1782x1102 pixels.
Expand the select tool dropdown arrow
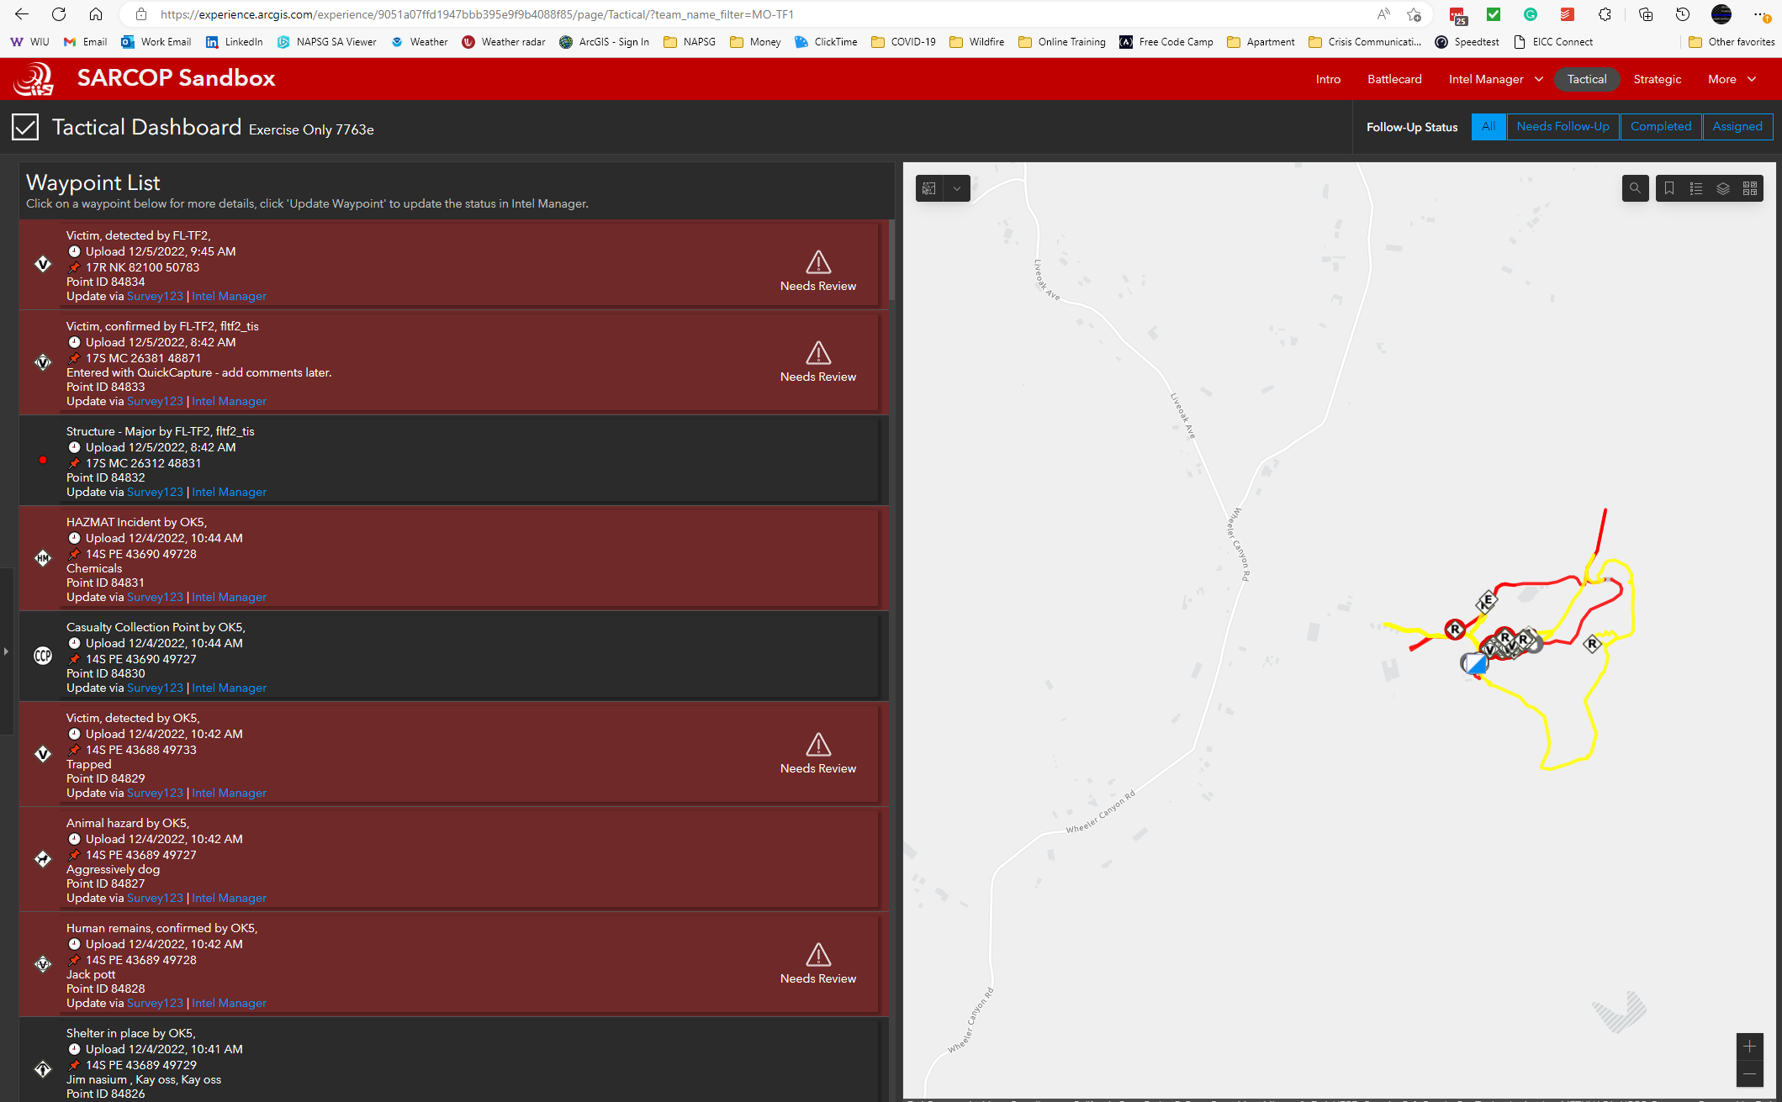pyautogui.click(x=957, y=188)
